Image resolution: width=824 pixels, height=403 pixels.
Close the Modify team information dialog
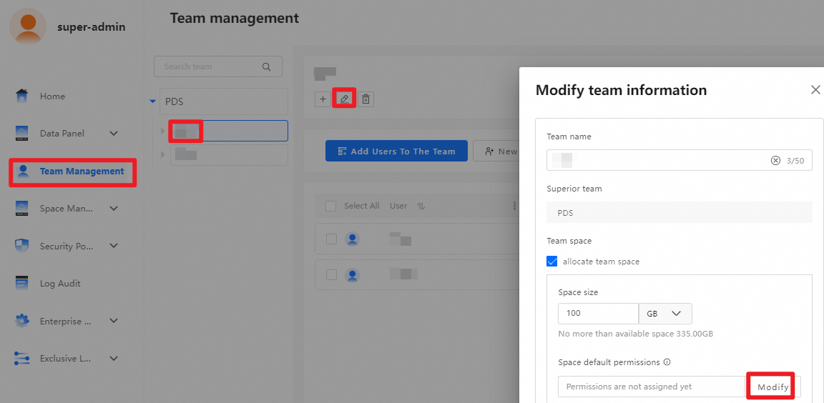pos(815,90)
